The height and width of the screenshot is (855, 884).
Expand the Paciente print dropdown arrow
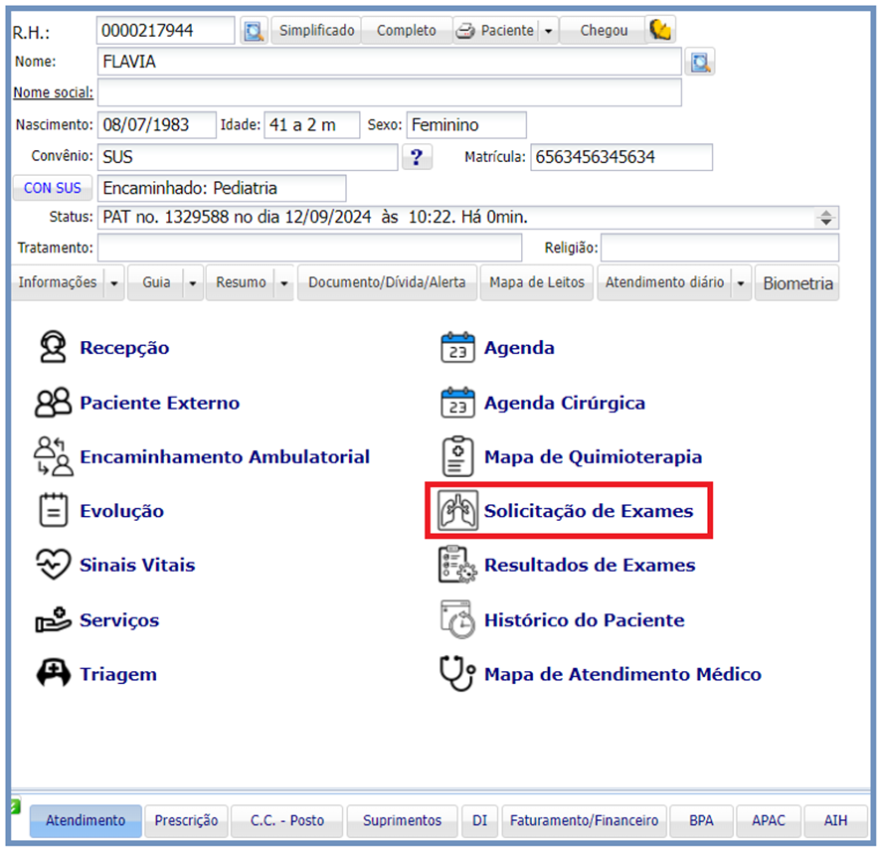548,31
